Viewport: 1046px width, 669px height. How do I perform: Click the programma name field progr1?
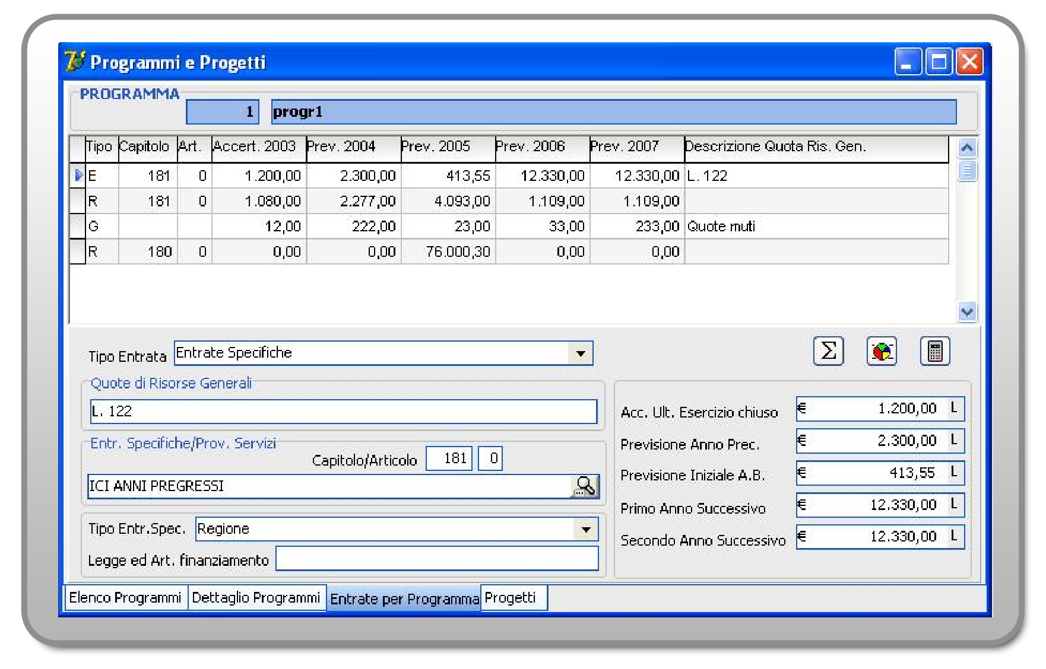click(x=614, y=112)
